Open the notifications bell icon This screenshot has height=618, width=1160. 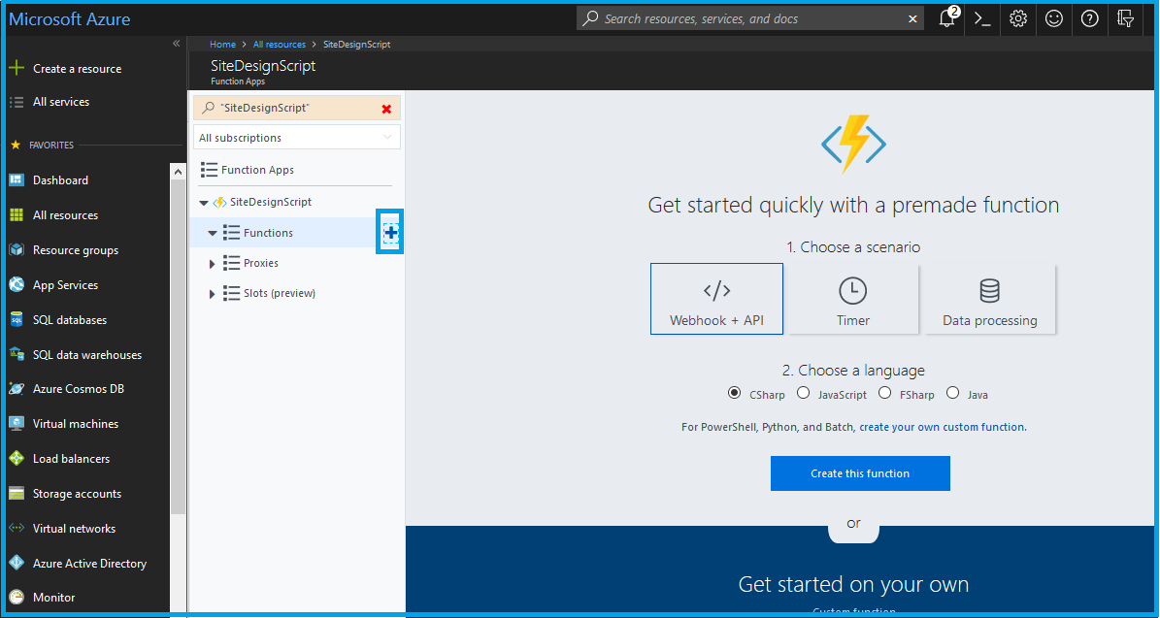[x=946, y=19]
